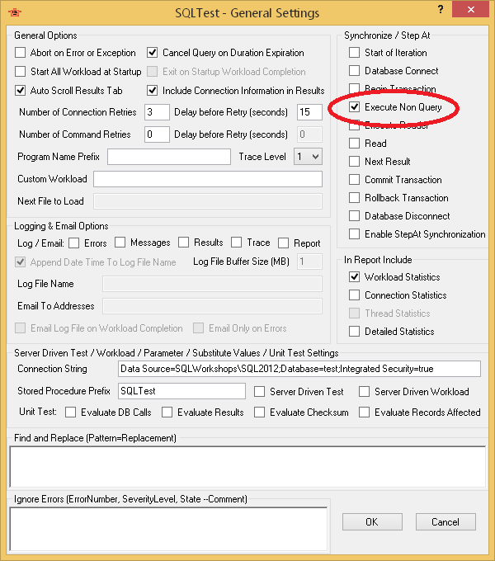The image size is (495, 561).
Task: Enable logging of Errors
Action: pos(74,243)
